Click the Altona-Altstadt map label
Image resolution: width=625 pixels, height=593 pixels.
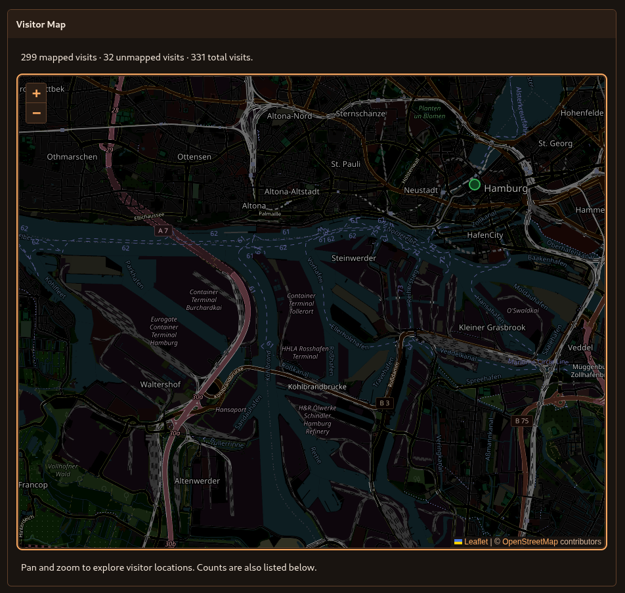[x=291, y=191]
